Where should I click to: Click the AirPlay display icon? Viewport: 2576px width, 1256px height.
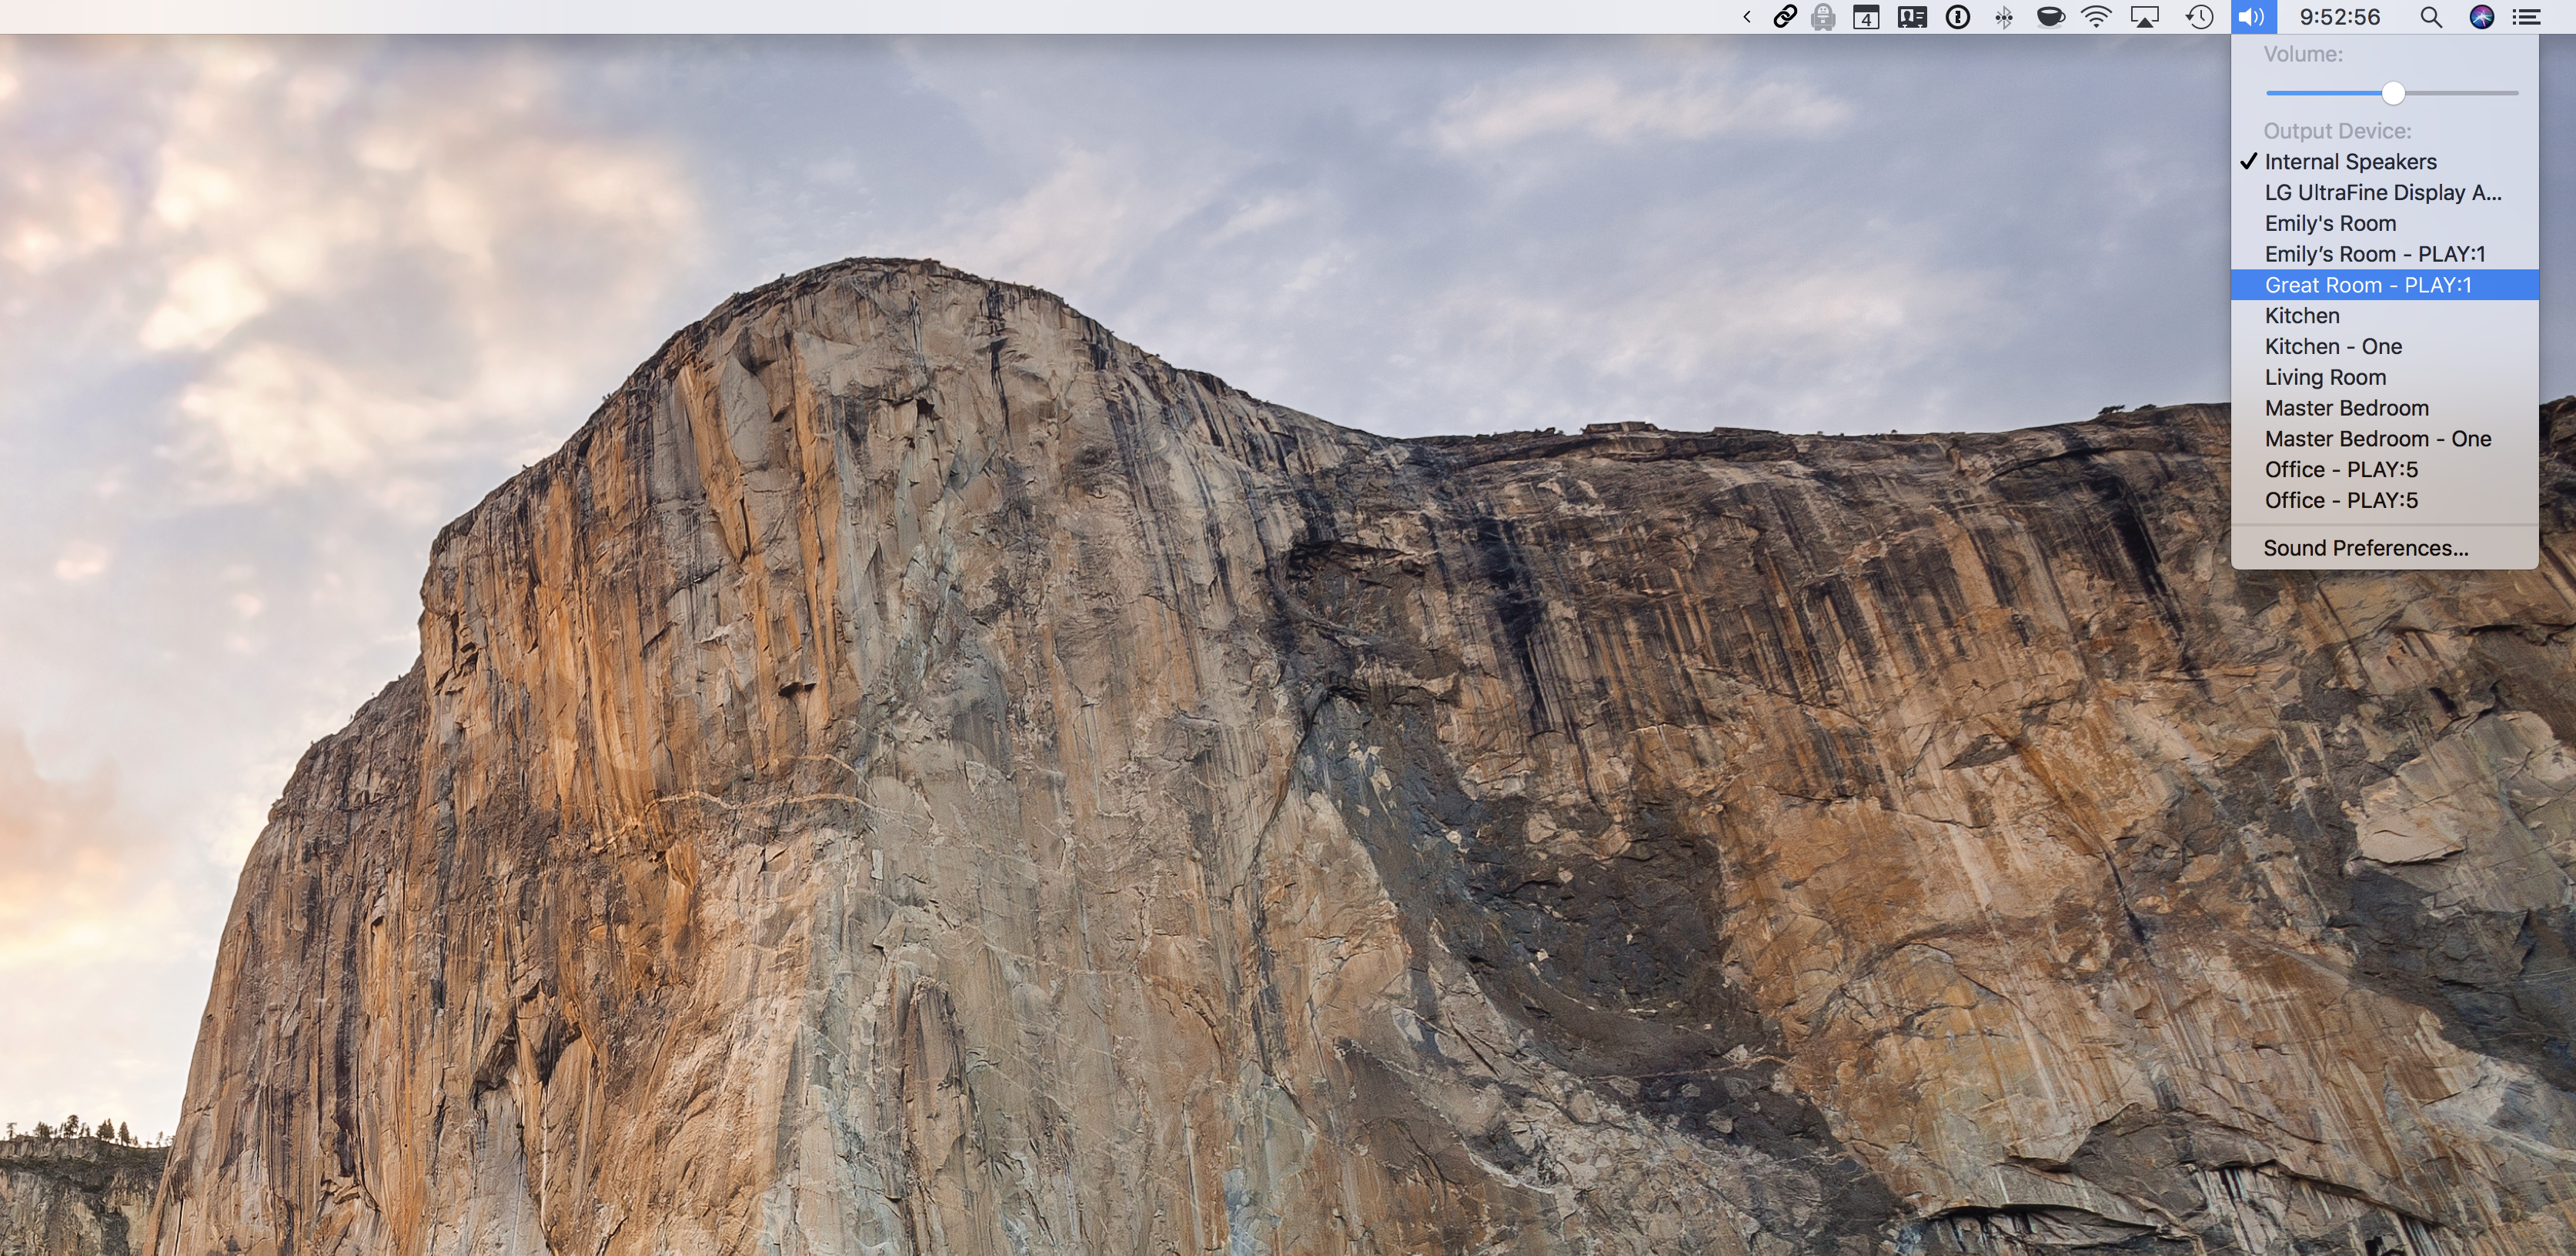pos(2145,17)
